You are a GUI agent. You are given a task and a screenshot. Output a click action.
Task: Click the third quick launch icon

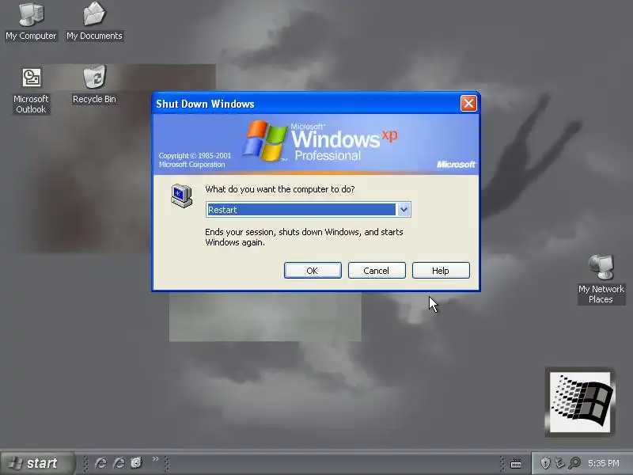click(137, 462)
